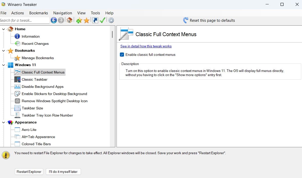Click the Manage Bookmarks star gear icon
Image resolution: width=302 pixels, height=178 pixels.
(x=17, y=58)
